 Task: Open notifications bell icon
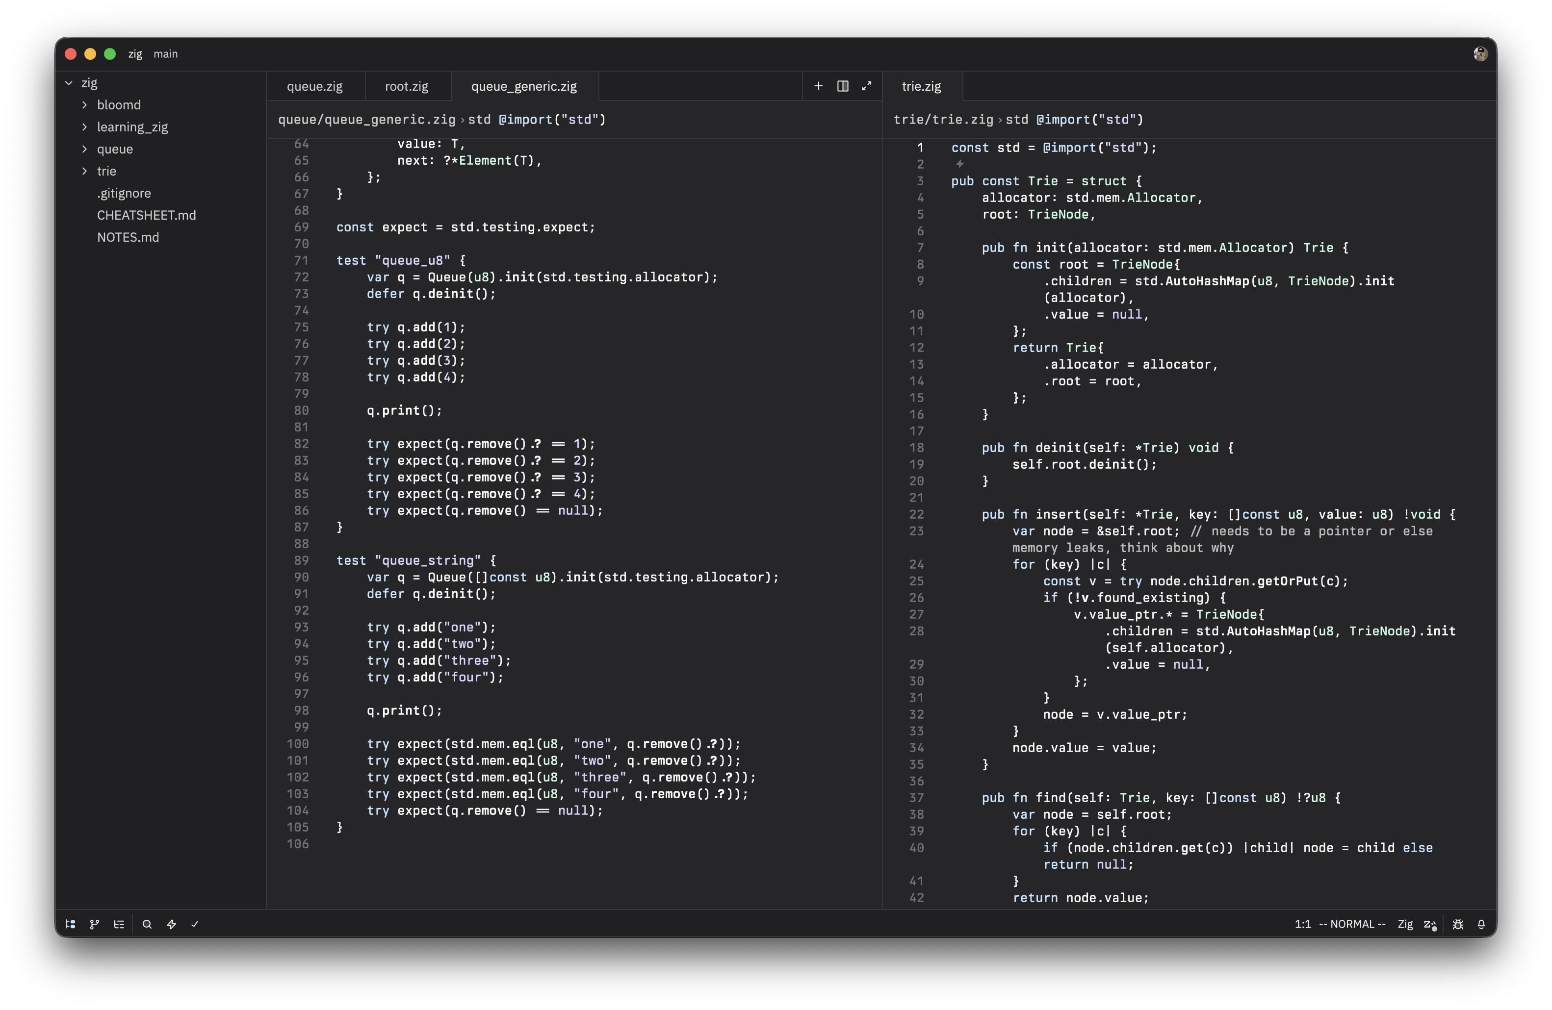coord(1481,924)
